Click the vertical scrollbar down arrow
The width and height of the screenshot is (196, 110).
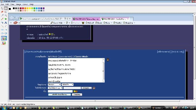click(x=194, y=99)
